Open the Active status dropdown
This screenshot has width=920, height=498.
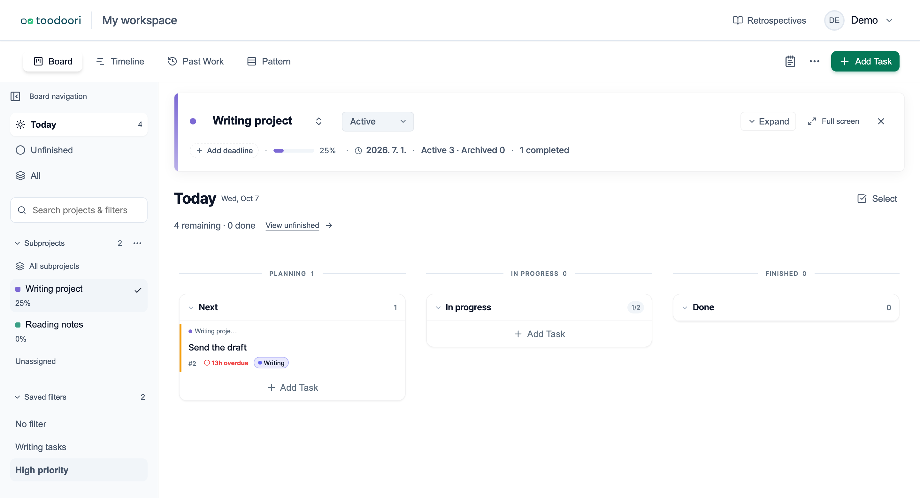click(378, 121)
